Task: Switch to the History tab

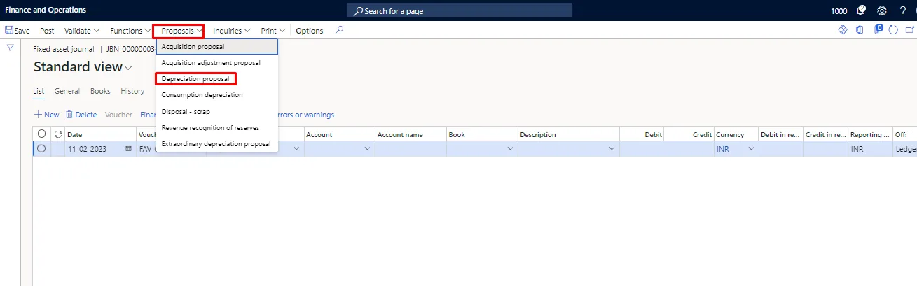Action: tap(132, 91)
